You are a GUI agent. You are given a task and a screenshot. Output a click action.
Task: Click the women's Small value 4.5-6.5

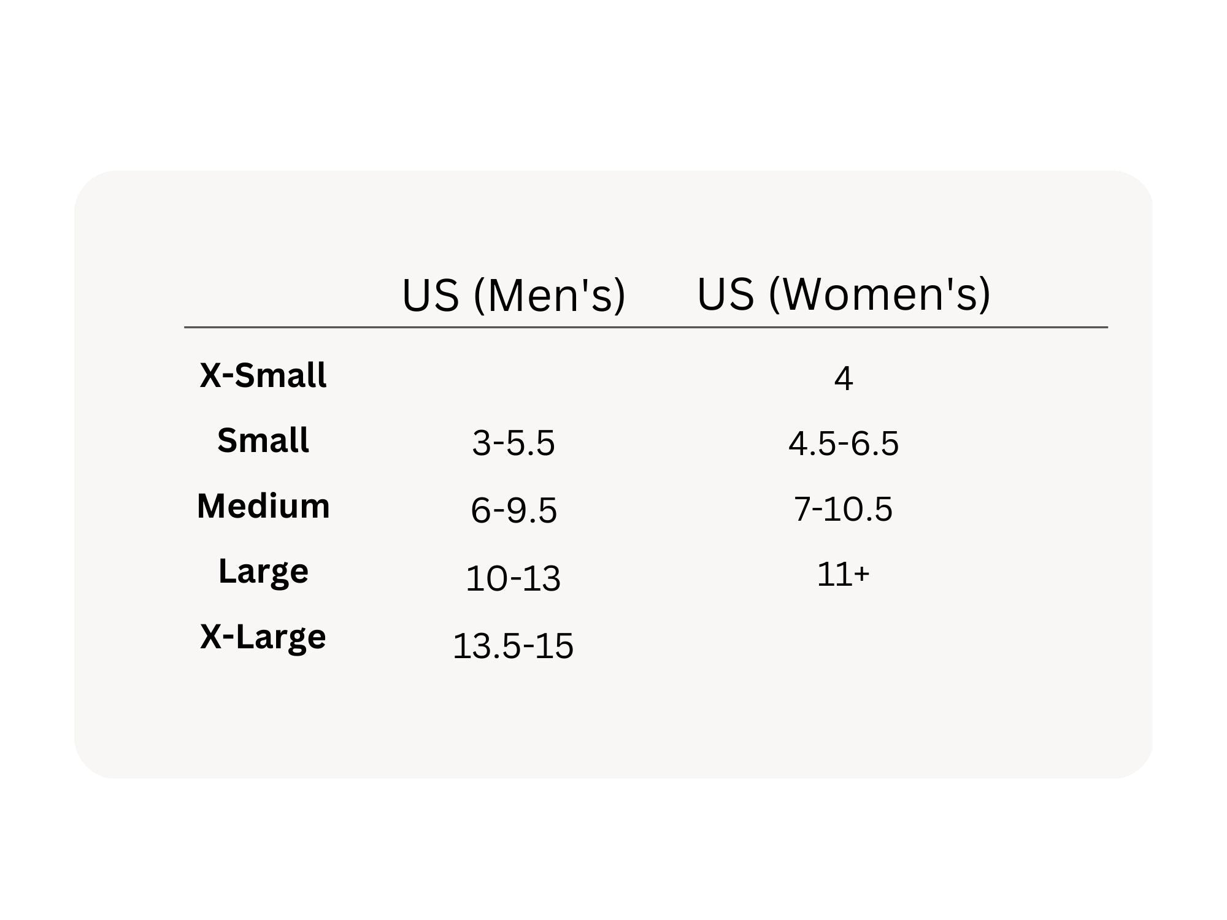click(x=844, y=443)
